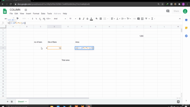Open the Help menu

point(65,14)
